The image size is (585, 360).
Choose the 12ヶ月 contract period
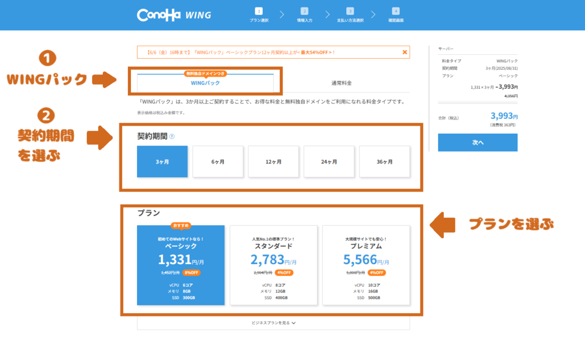274,162
